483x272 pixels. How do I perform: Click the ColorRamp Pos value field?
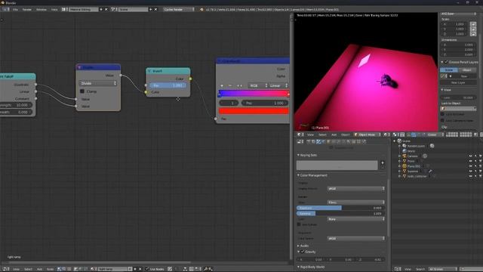(x=265, y=103)
